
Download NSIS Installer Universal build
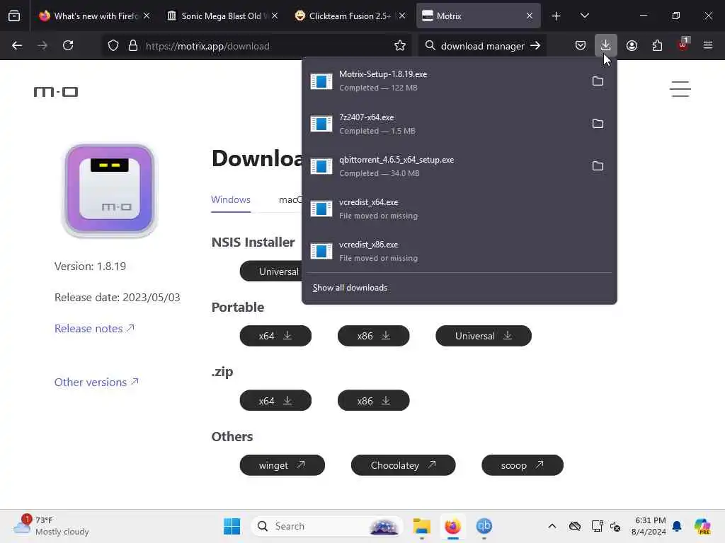(272, 271)
